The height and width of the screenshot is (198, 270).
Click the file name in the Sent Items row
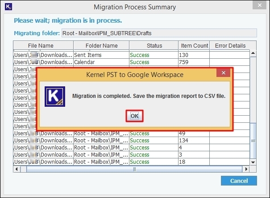pyautogui.click(x=43, y=55)
